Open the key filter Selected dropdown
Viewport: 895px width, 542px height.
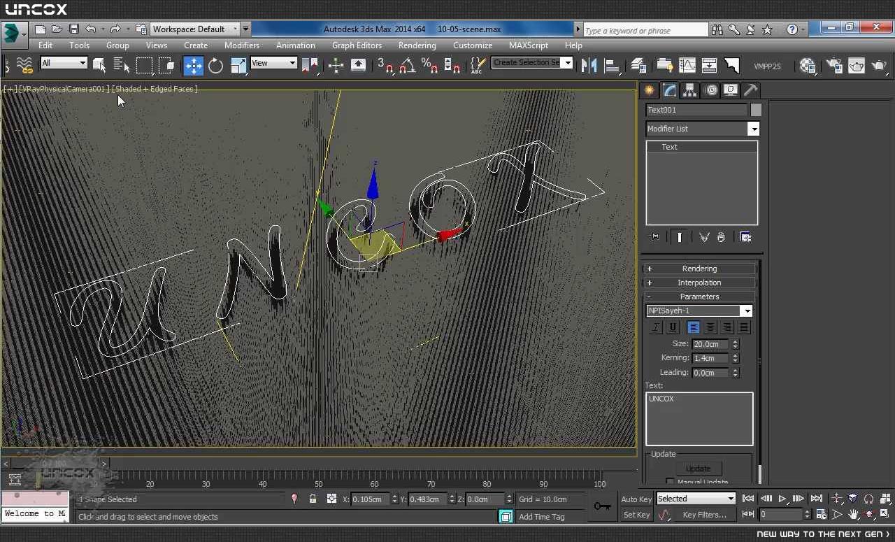click(696, 499)
